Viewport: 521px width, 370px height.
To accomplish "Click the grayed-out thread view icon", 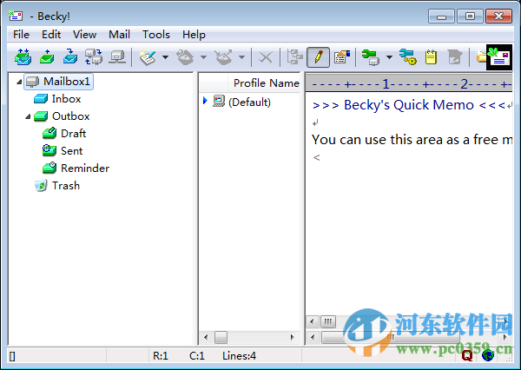I will coord(294,56).
